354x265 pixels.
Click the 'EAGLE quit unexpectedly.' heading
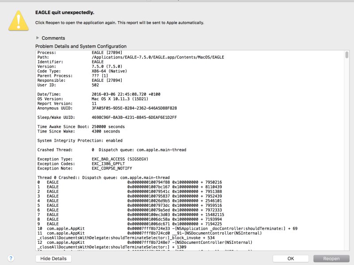[x=65, y=12]
